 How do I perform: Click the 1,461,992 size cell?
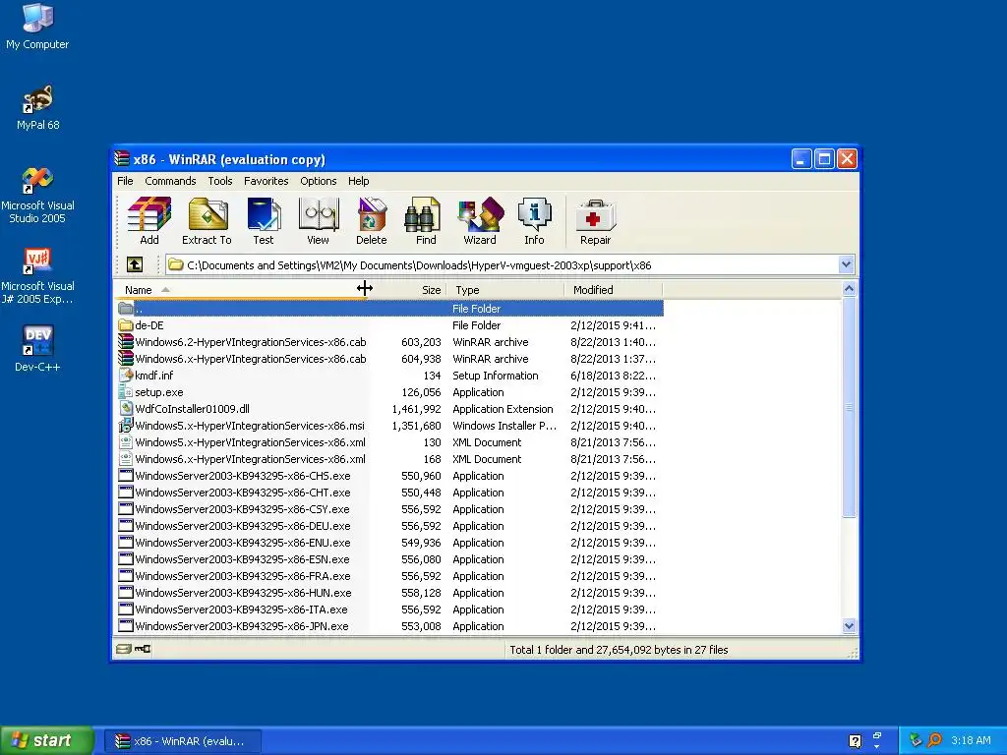pos(416,409)
